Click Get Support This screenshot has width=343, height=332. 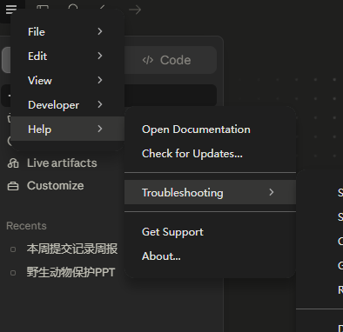(x=210, y=232)
